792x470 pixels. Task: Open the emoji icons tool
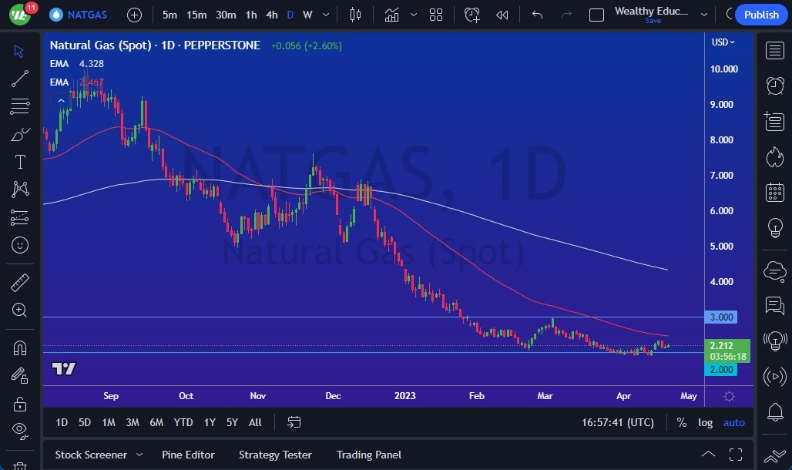click(x=20, y=246)
